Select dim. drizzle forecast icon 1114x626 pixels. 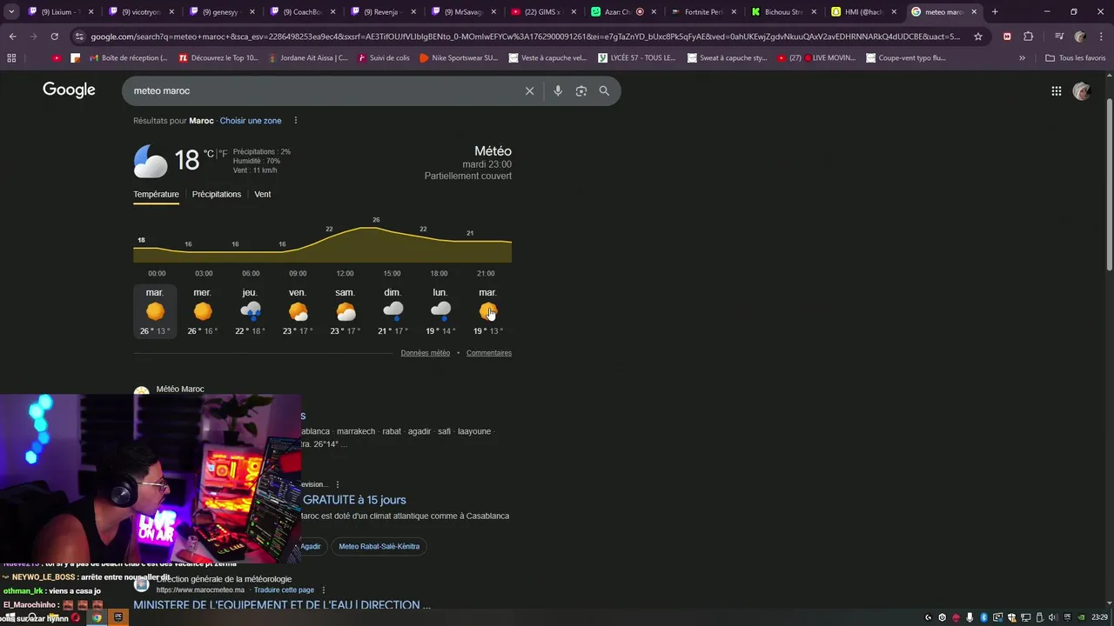pyautogui.click(x=393, y=311)
